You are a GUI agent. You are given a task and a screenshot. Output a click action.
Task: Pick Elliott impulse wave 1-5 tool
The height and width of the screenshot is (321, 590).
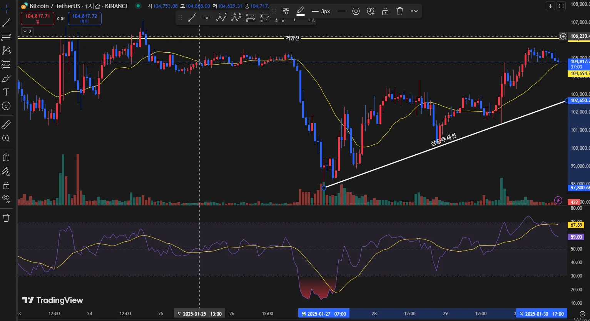(221, 18)
